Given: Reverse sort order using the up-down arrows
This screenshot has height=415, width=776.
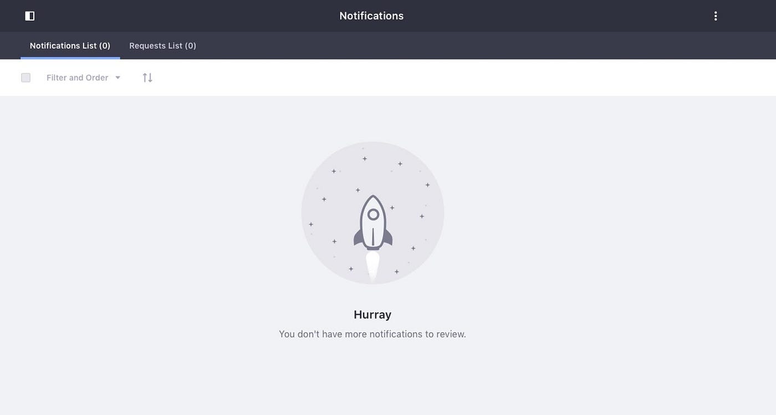Looking at the screenshot, I should pos(147,77).
